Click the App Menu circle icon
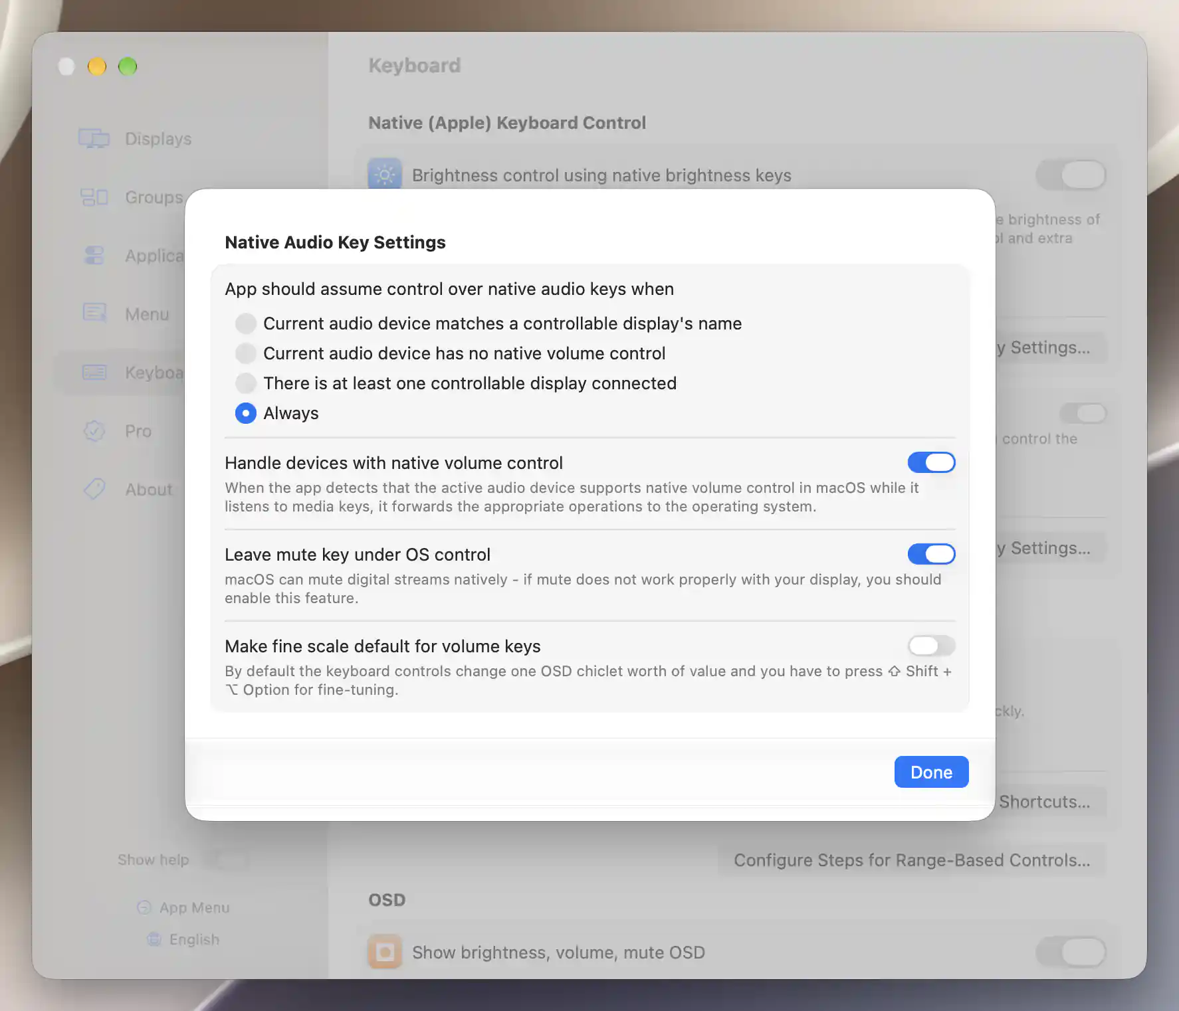 pos(144,907)
